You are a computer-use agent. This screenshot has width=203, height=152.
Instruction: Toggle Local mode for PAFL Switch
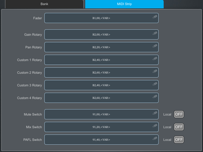pyautogui.click(x=179, y=140)
